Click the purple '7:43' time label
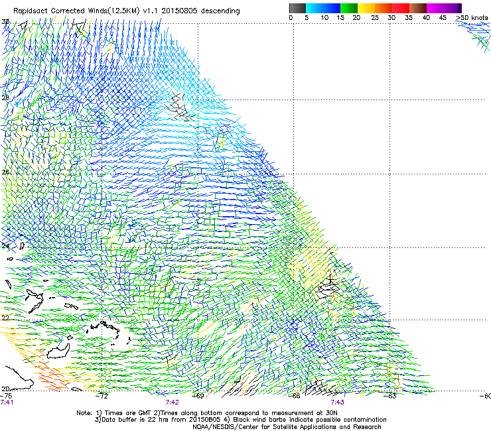The width and height of the screenshot is (491, 431). pos(337,402)
